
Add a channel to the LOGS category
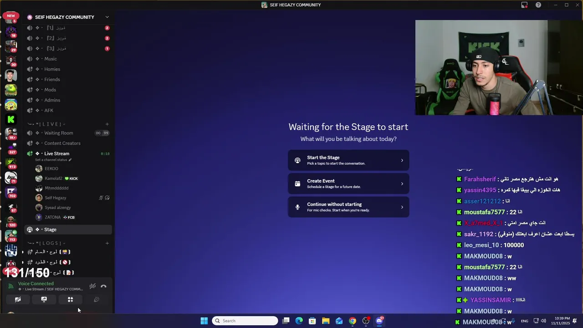(x=107, y=243)
